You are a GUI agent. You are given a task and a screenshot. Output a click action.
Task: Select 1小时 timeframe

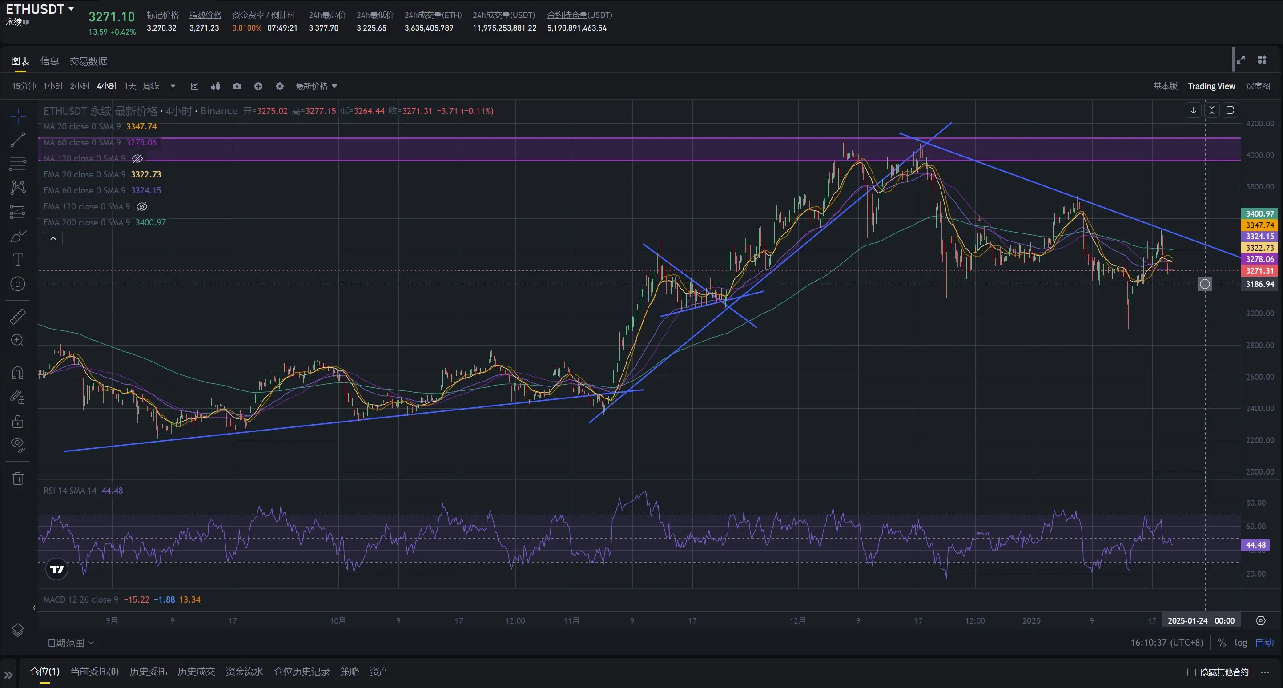[x=53, y=86]
